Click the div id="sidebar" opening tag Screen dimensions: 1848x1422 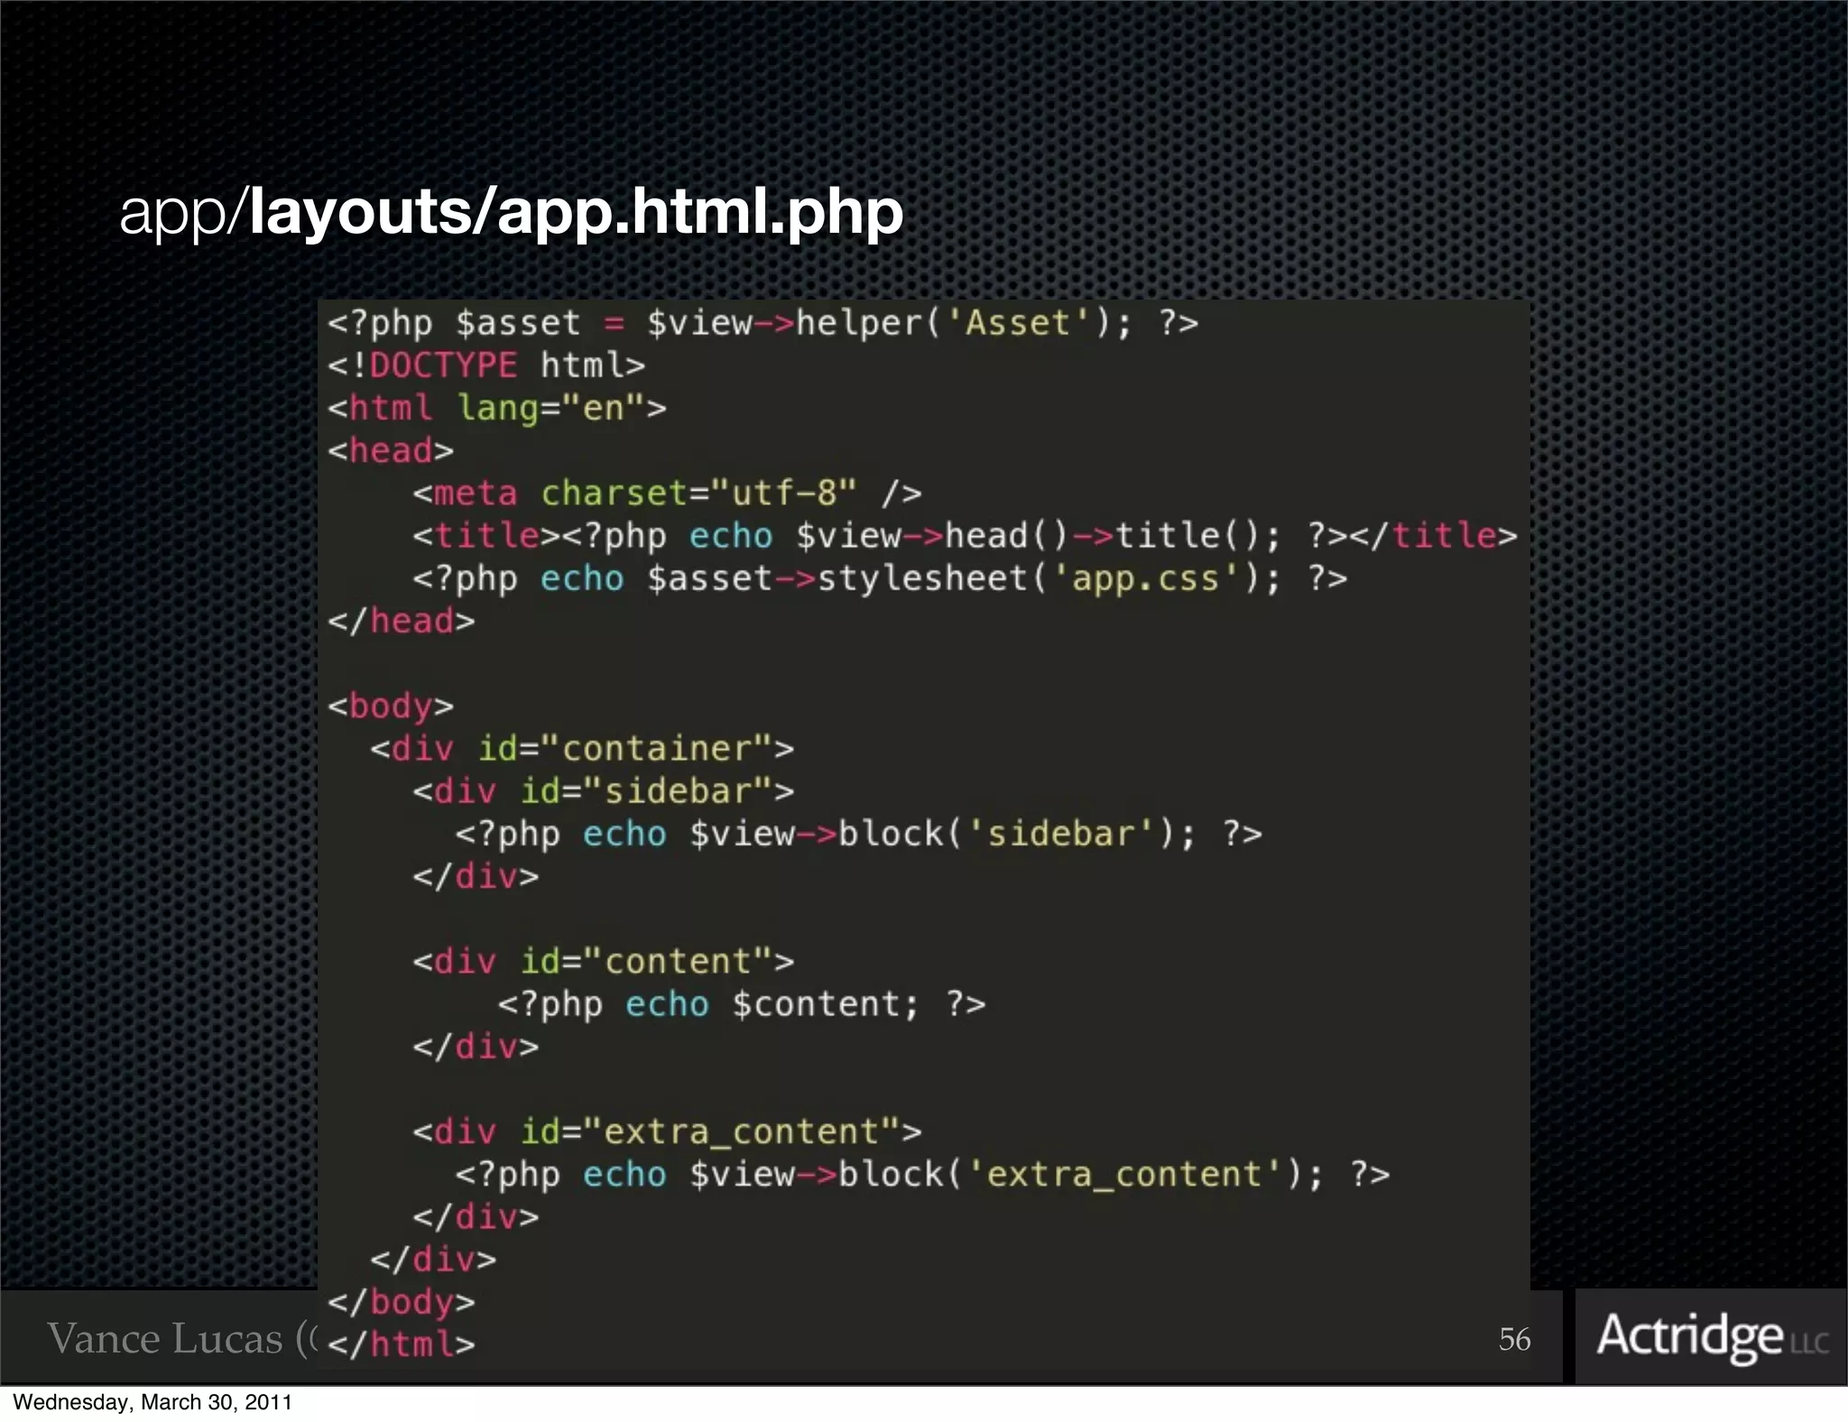pyautogui.click(x=603, y=791)
